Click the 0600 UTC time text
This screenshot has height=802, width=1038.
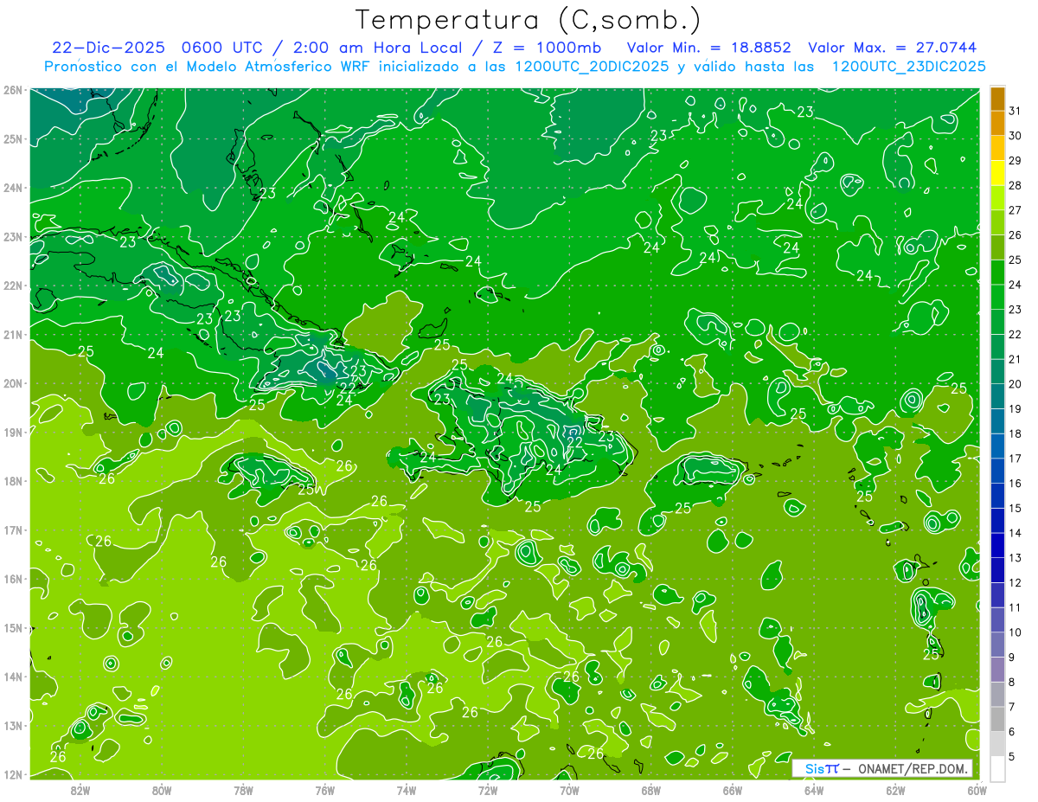coord(222,48)
